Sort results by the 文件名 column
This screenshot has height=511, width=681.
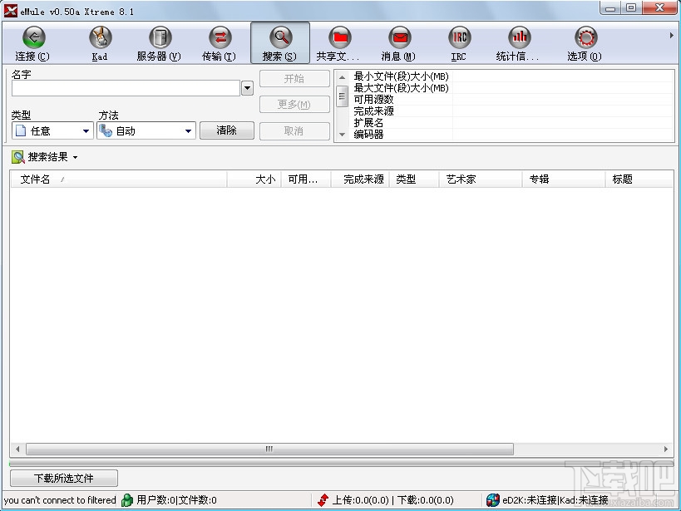click(x=37, y=179)
